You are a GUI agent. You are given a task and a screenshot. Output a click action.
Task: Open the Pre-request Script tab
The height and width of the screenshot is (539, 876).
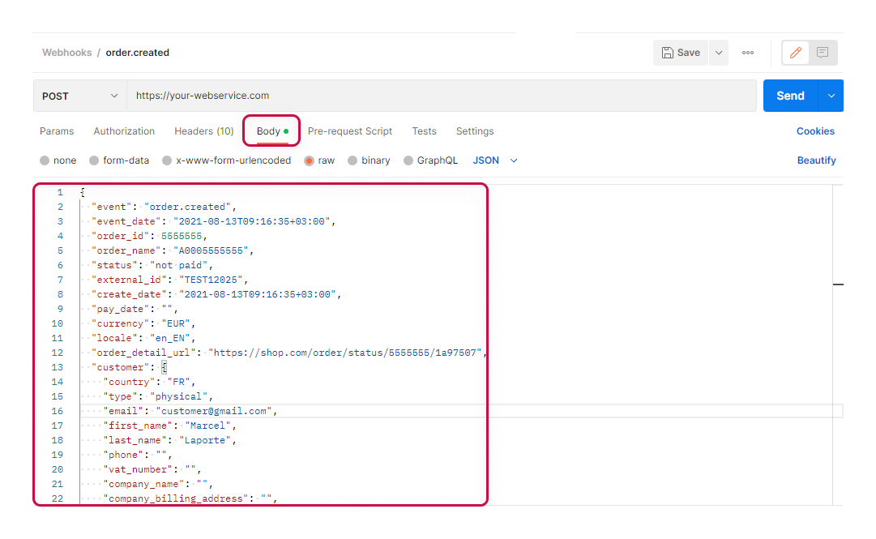click(x=350, y=131)
